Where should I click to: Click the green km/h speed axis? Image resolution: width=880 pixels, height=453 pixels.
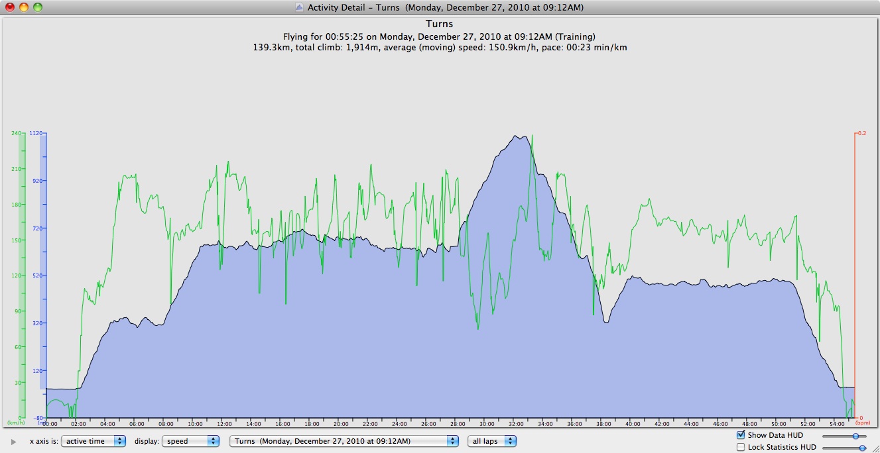(x=22, y=275)
